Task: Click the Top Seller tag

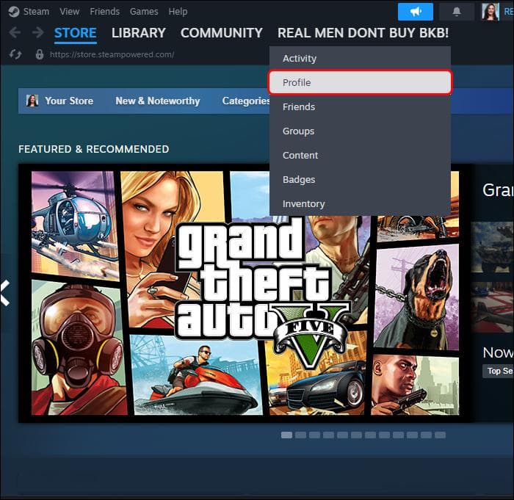Action: (499, 372)
